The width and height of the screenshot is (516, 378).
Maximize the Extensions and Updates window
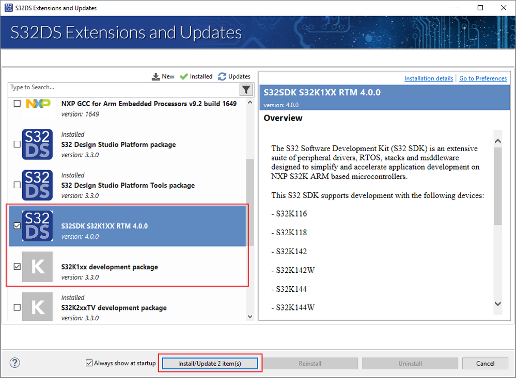point(480,8)
